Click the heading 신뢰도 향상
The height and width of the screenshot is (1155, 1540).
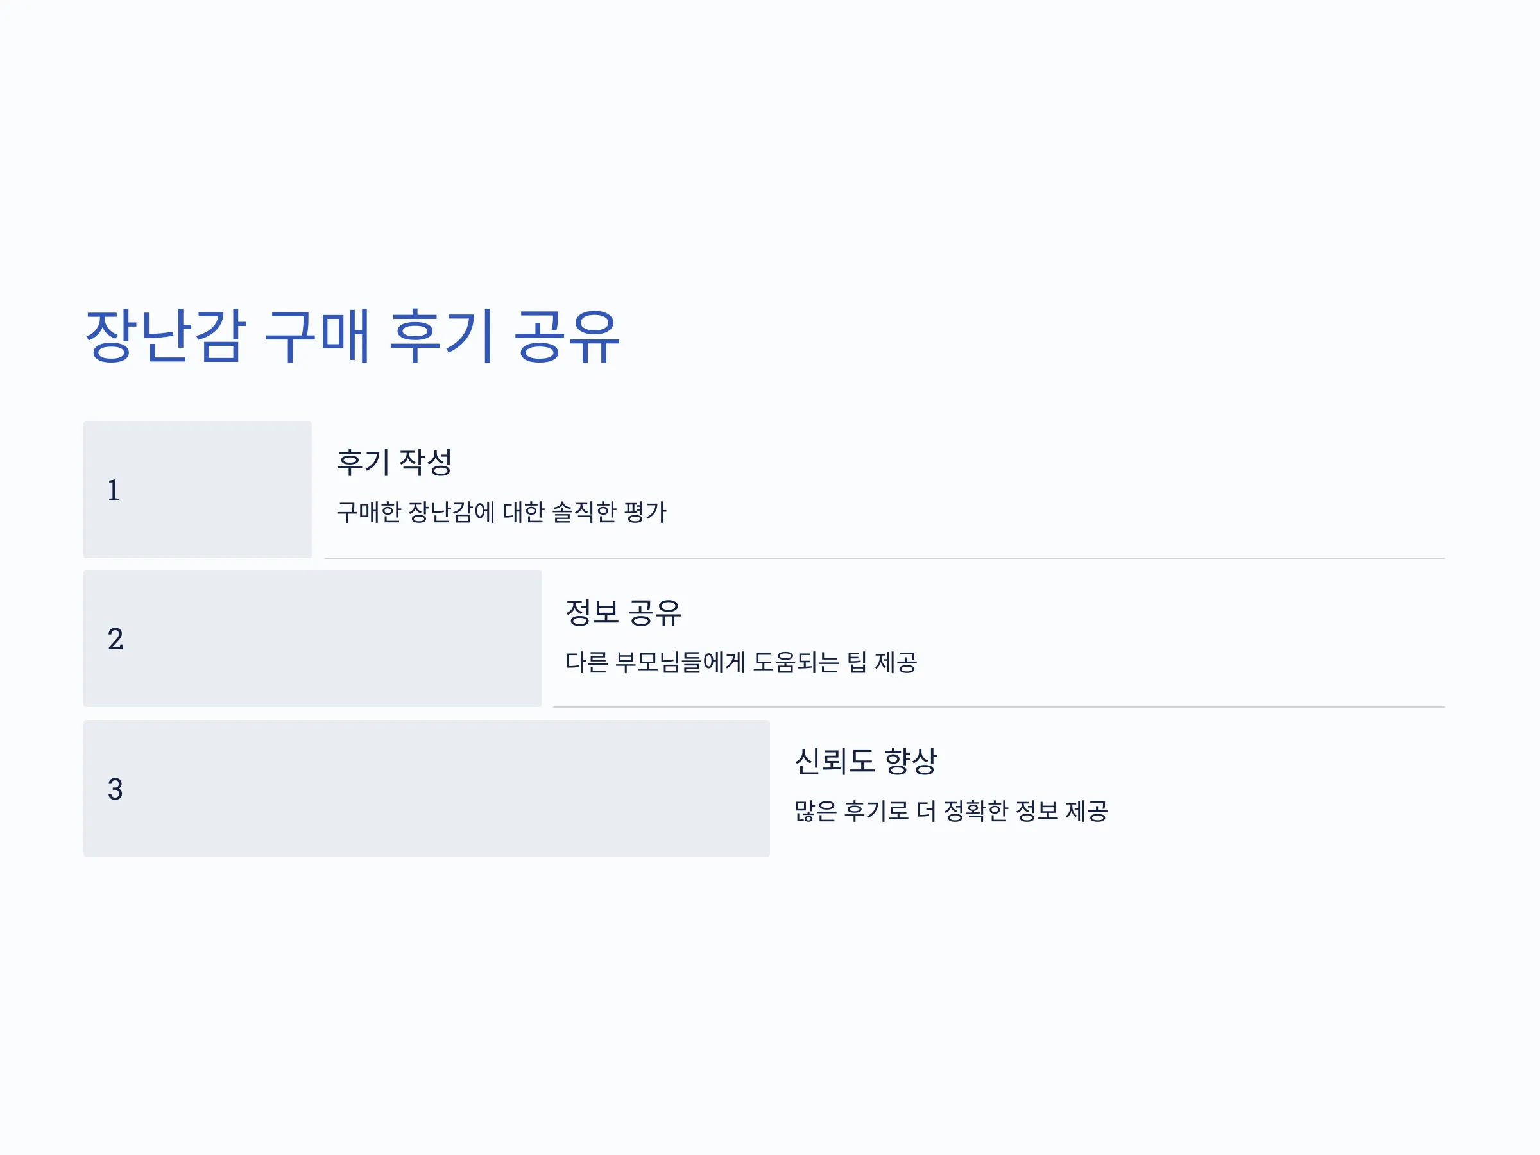pyautogui.click(x=866, y=761)
